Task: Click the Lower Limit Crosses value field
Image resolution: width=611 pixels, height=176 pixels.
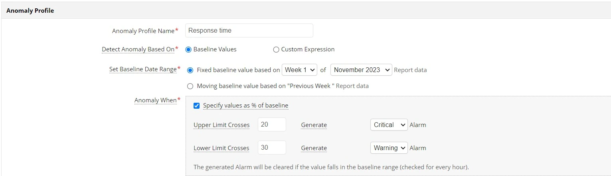Action: 272,148
